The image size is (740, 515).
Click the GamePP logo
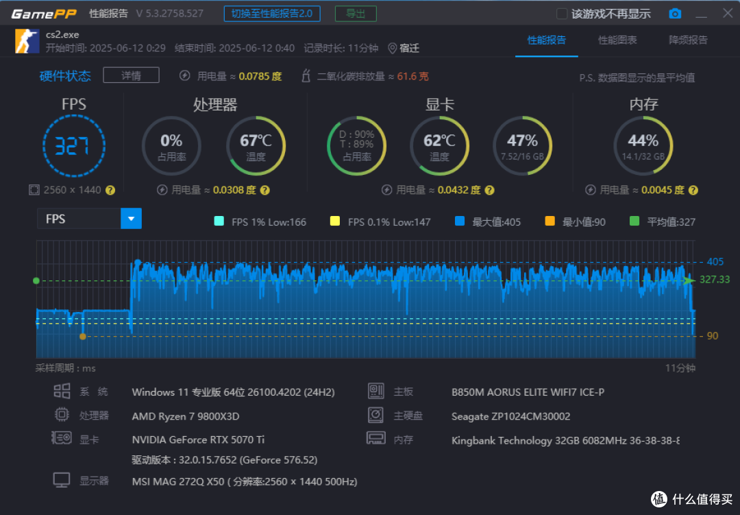44,14
